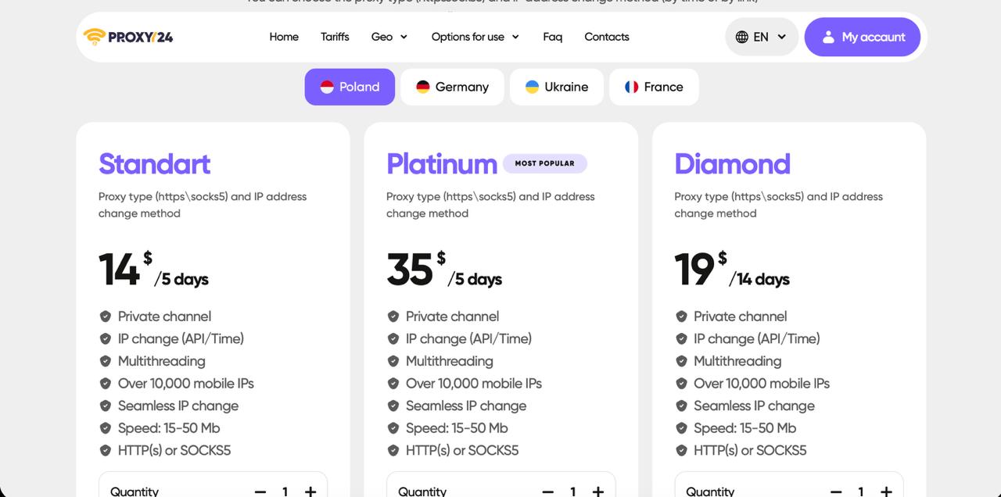Viewport: 1001px width, 497px height.
Task: Click the France flag icon
Action: pyautogui.click(x=631, y=87)
